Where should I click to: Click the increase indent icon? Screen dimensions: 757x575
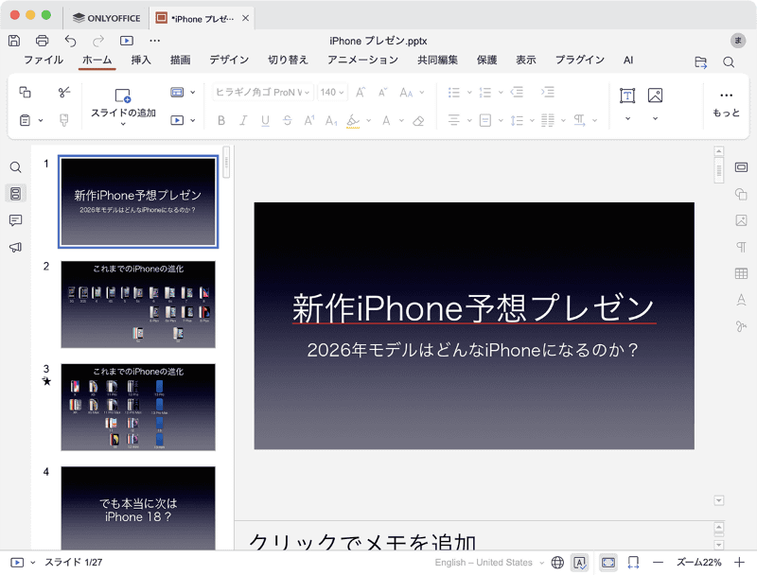pos(548,92)
